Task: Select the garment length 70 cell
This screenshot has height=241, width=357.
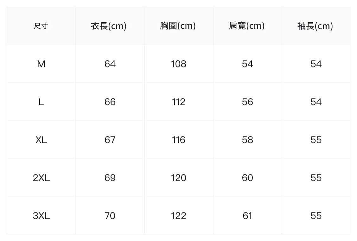Action: click(x=110, y=216)
